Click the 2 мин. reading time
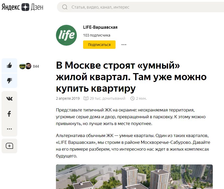Image resolution: width=224 pixels, height=189 pixels. (141, 98)
